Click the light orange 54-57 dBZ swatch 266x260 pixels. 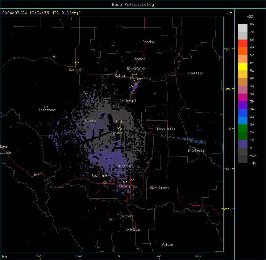coord(243,59)
